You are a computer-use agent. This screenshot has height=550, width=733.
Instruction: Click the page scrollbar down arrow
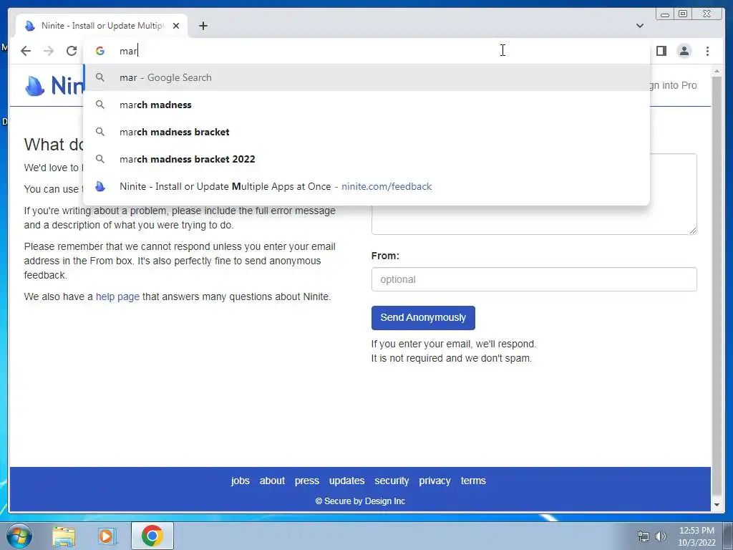pyautogui.click(x=717, y=505)
